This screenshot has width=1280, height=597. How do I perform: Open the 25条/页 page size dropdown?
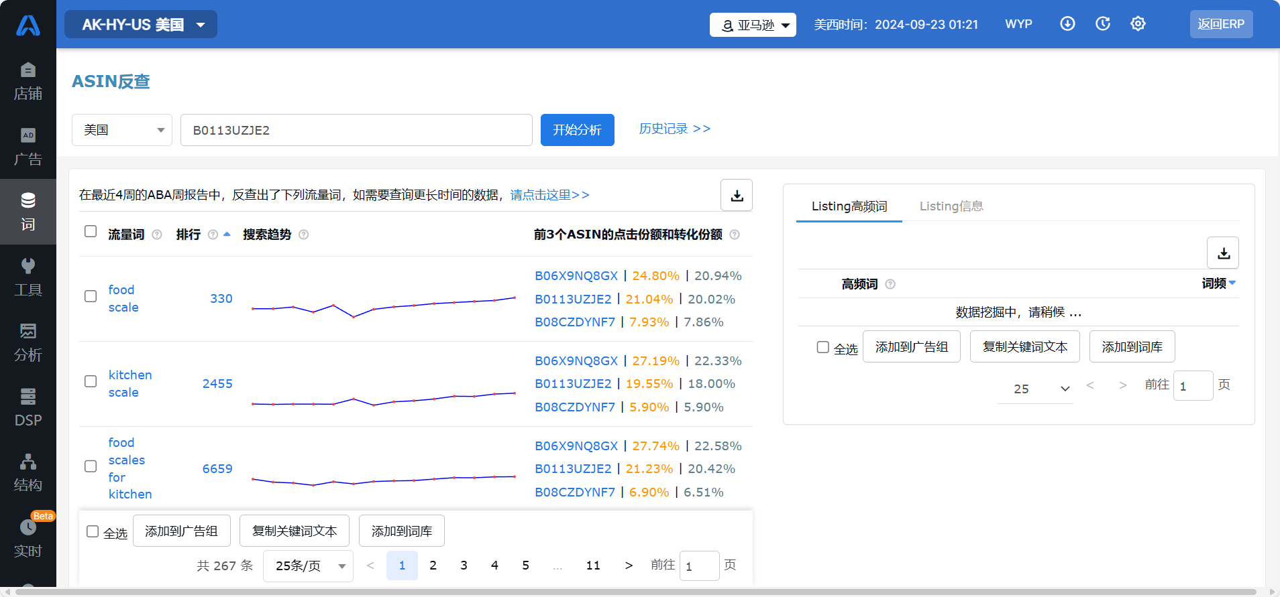click(308, 566)
